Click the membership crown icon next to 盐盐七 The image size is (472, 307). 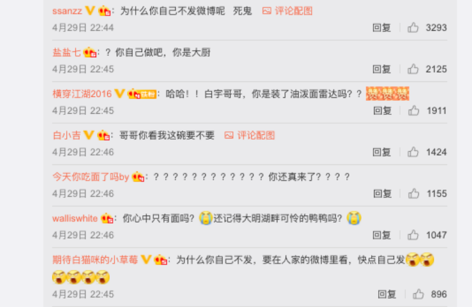[x=90, y=52]
